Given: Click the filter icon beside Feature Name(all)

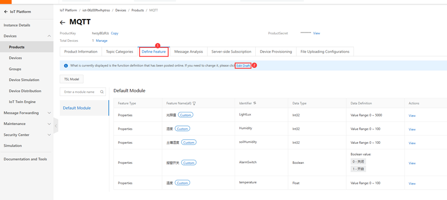Looking at the screenshot, I should [x=194, y=104].
